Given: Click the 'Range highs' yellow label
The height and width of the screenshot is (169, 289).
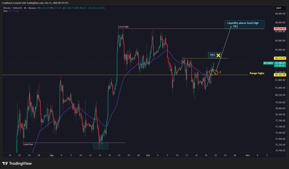Looking at the screenshot, I should (x=257, y=73).
